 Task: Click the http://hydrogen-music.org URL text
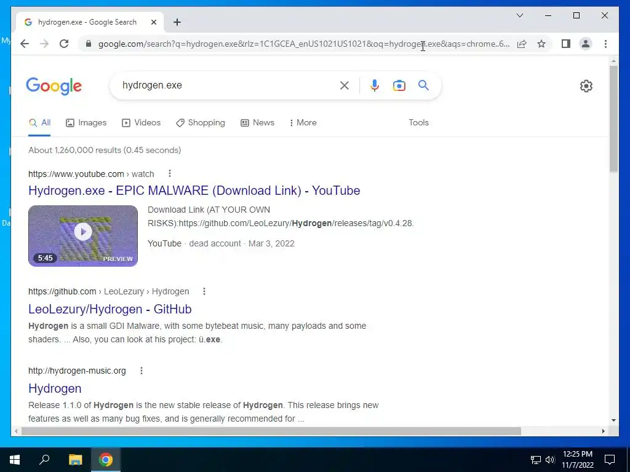click(77, 371)
